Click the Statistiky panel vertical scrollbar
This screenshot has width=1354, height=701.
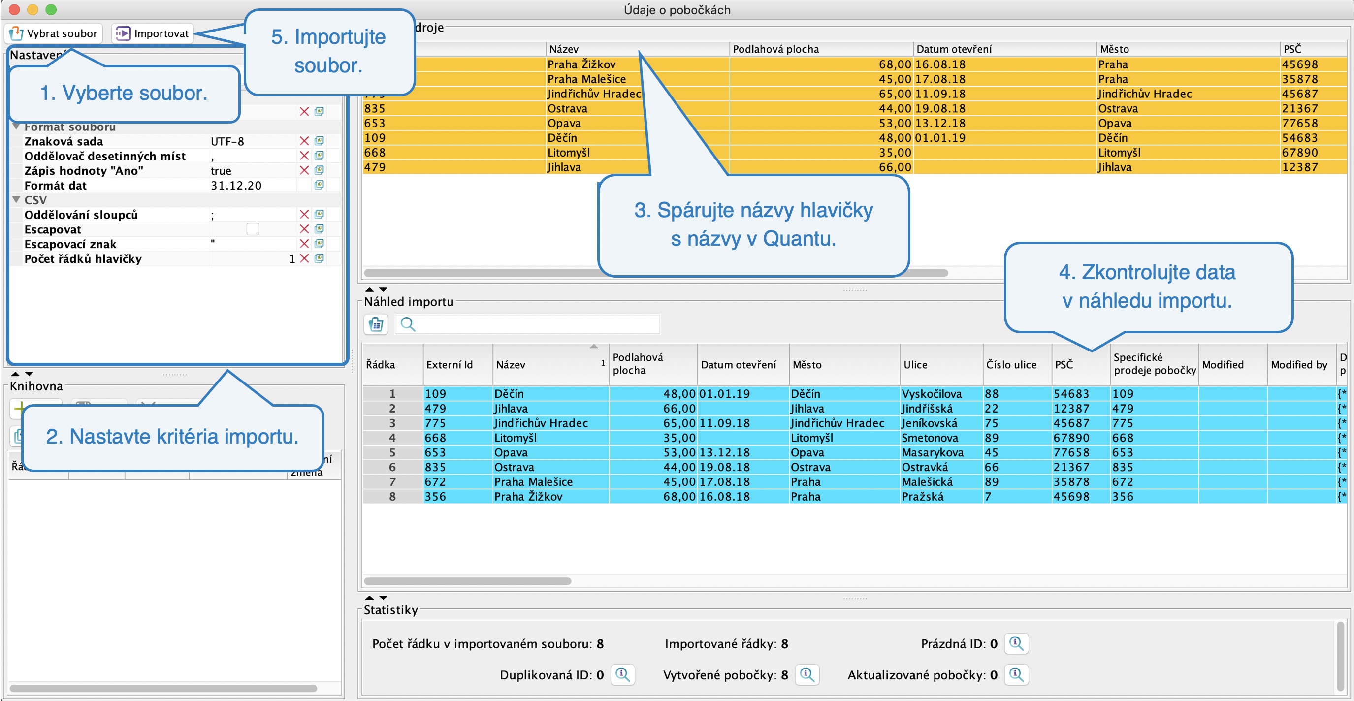click(1340, 657)
